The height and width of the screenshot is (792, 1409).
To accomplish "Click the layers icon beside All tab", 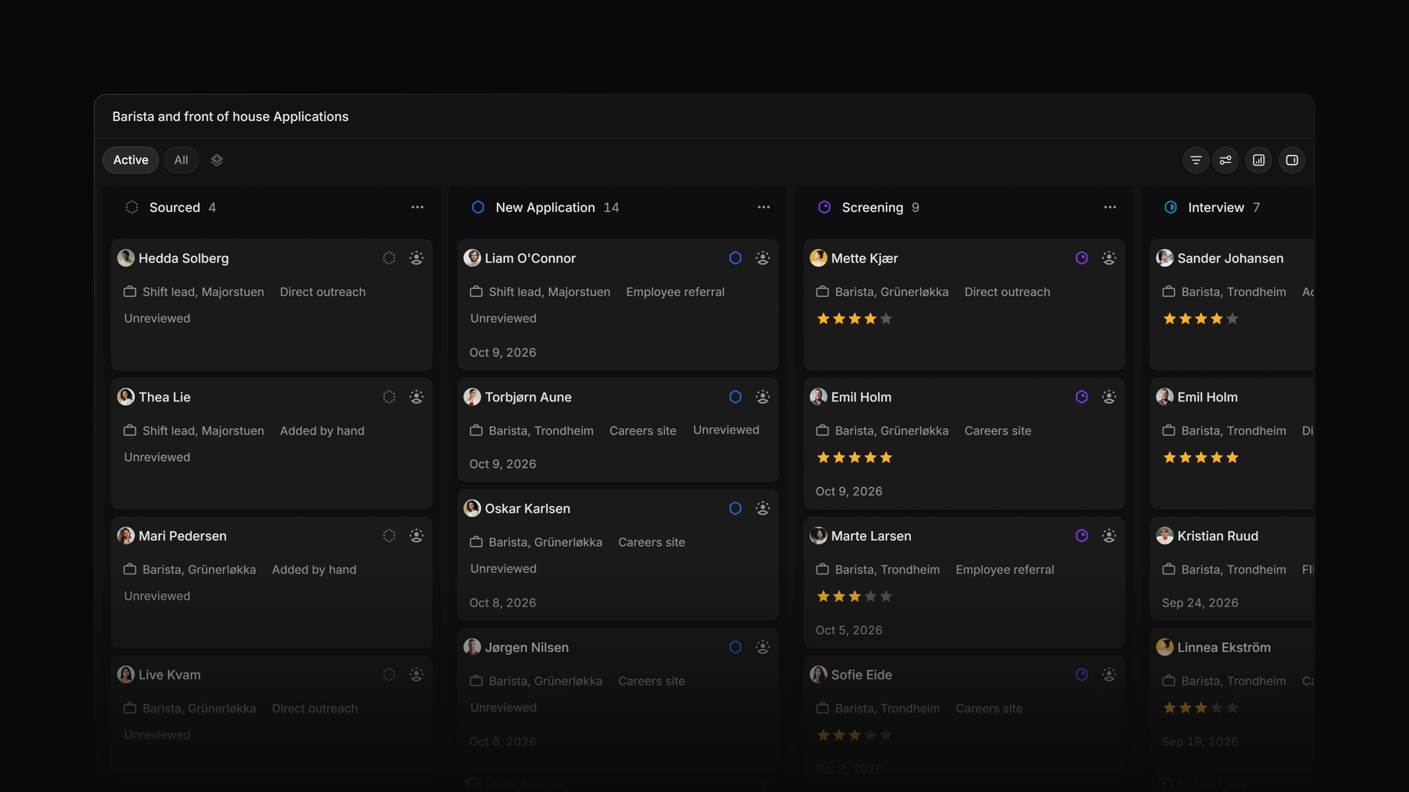I will coord(216,160).
